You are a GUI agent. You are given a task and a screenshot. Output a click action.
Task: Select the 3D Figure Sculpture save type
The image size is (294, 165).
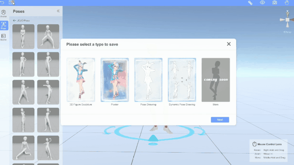pyautogui.click(x=81, y=80)
